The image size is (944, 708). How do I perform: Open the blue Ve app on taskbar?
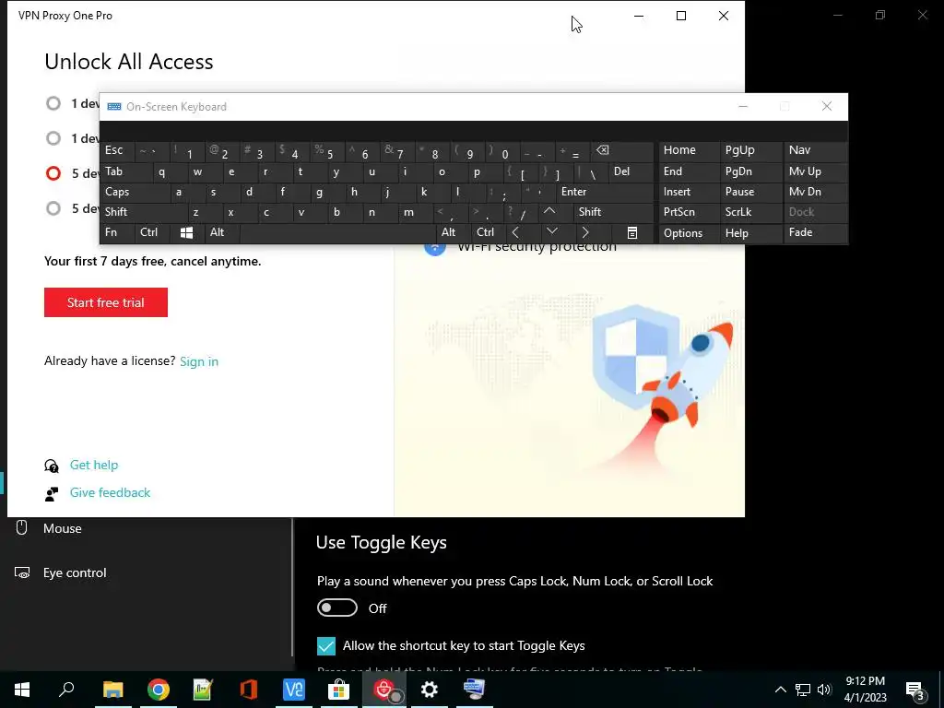click(294, 690)
